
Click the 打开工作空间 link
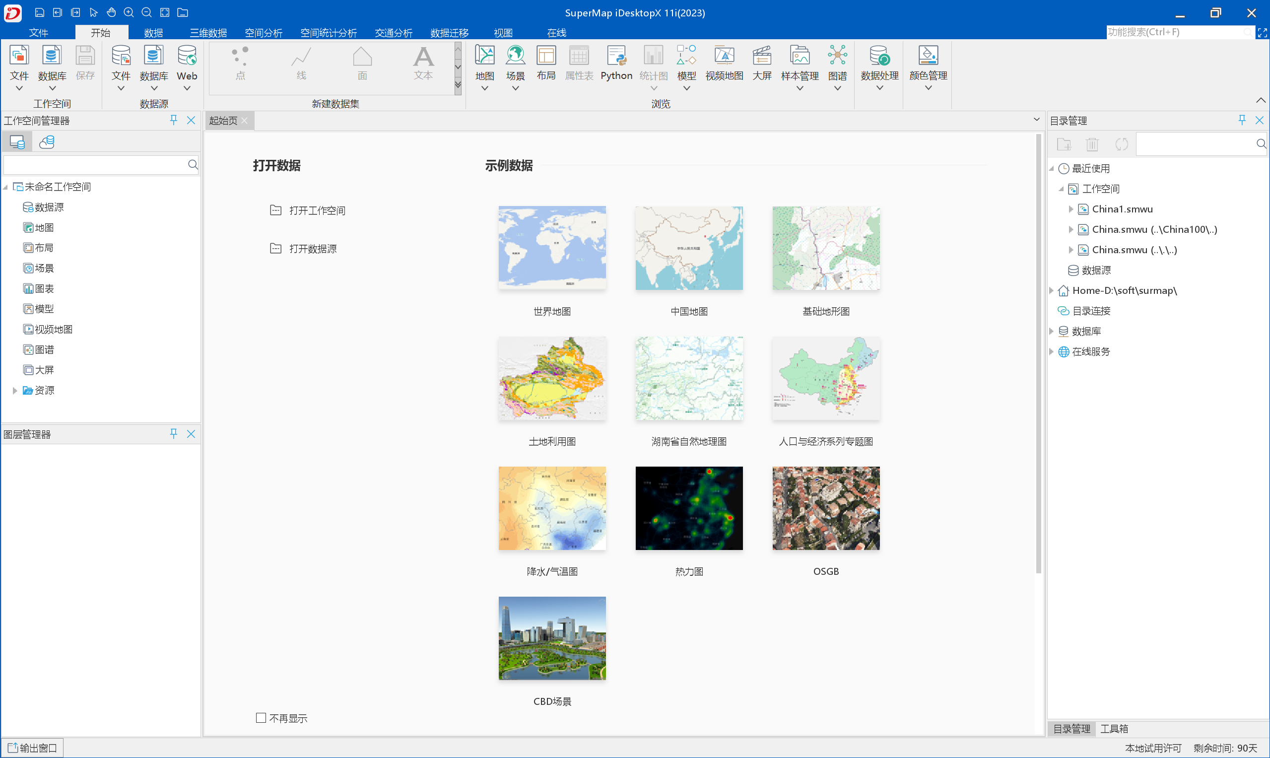[317, 210]
